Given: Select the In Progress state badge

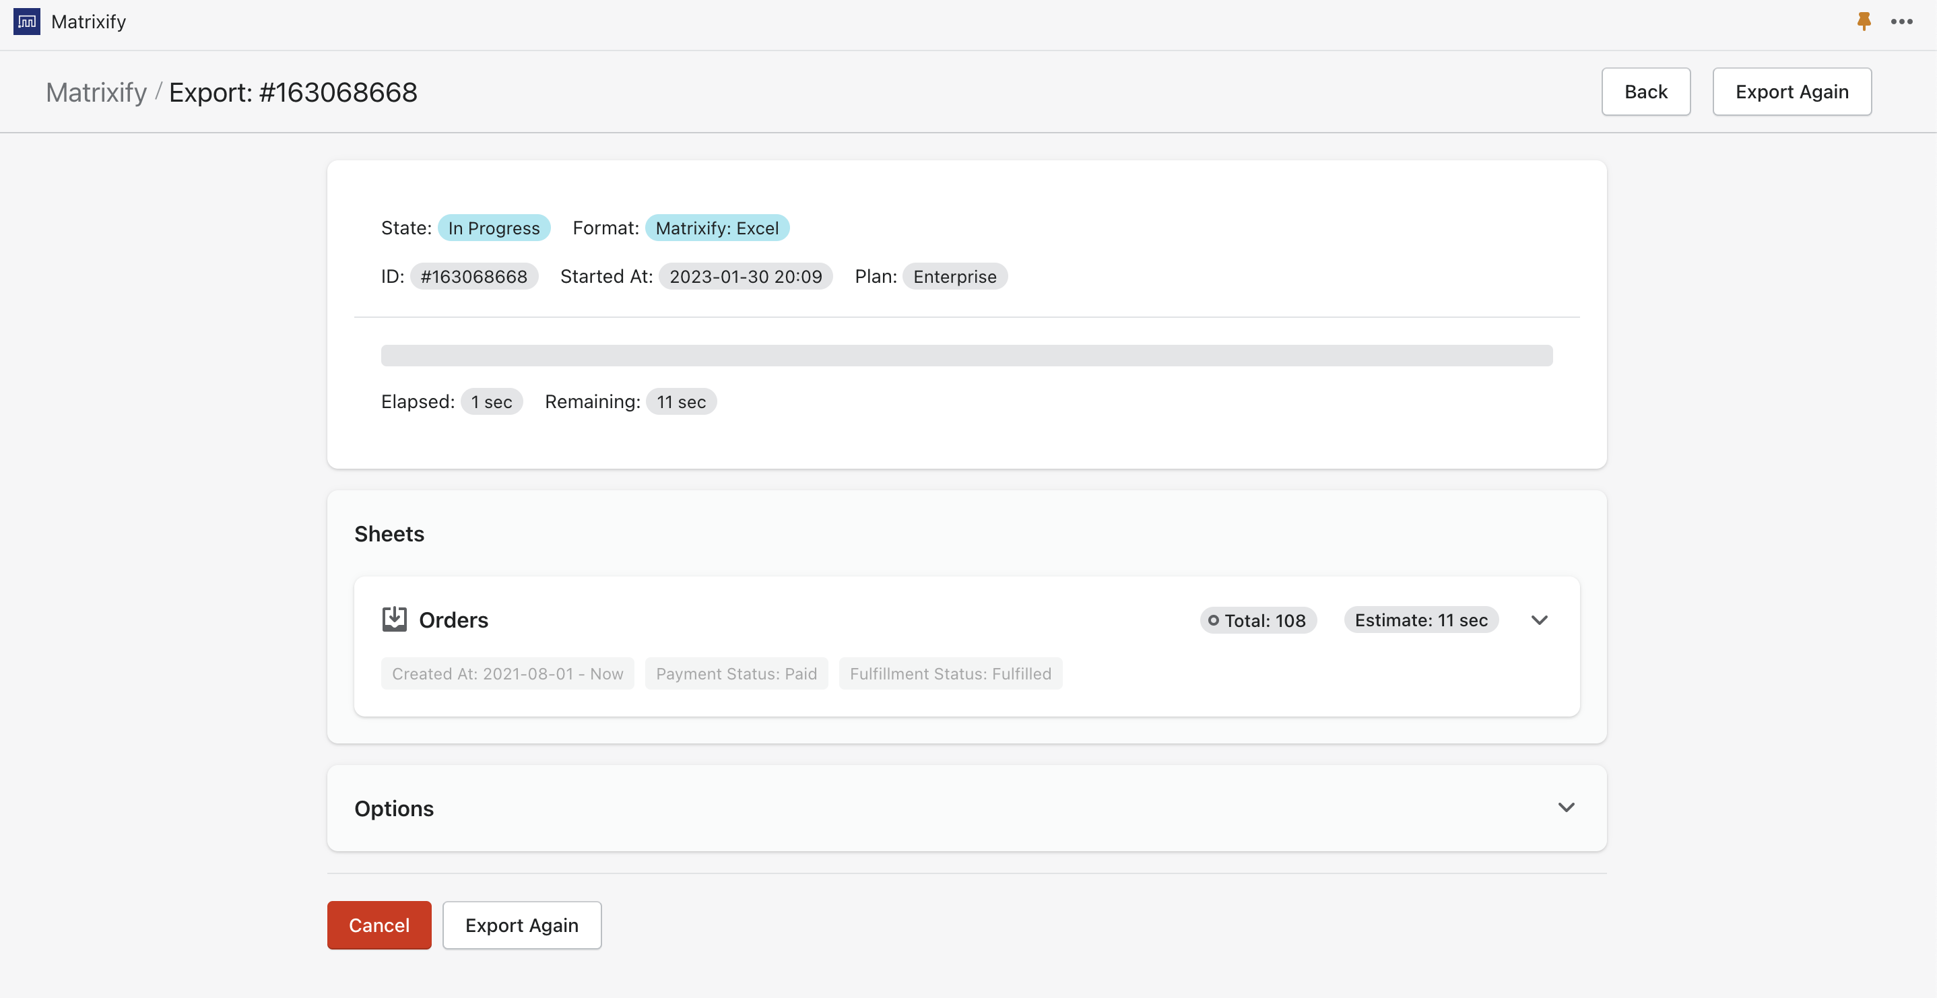Looking at the screenshot, I should 494,227.
